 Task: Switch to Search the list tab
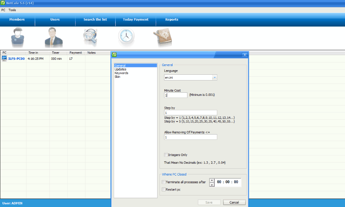[95, 19]
